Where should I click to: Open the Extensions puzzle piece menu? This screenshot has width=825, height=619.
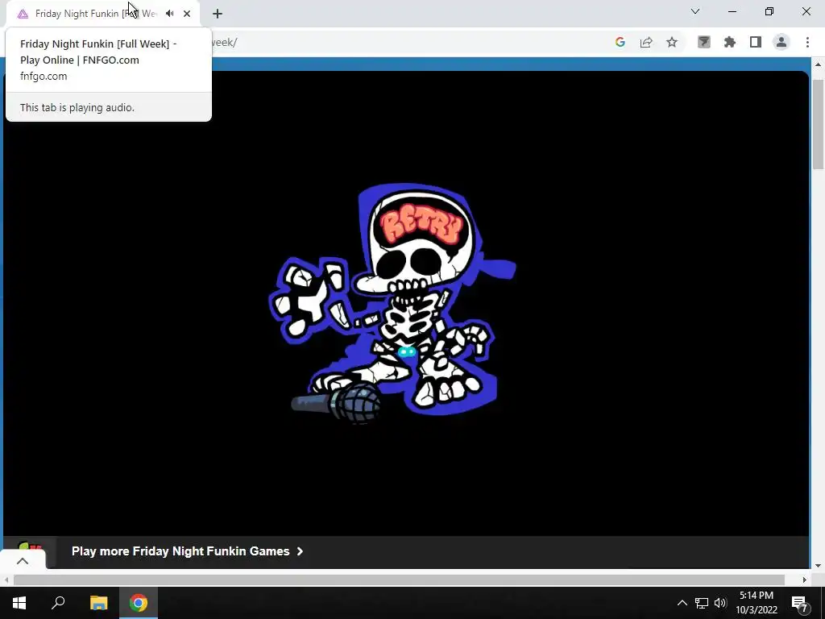[730, 42]
